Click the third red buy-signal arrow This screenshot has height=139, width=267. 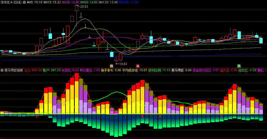point(160,116)
